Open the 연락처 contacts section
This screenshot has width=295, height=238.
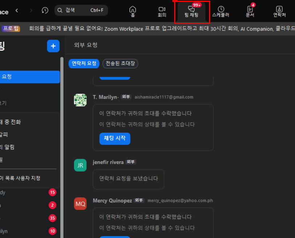tap(279, 11)
